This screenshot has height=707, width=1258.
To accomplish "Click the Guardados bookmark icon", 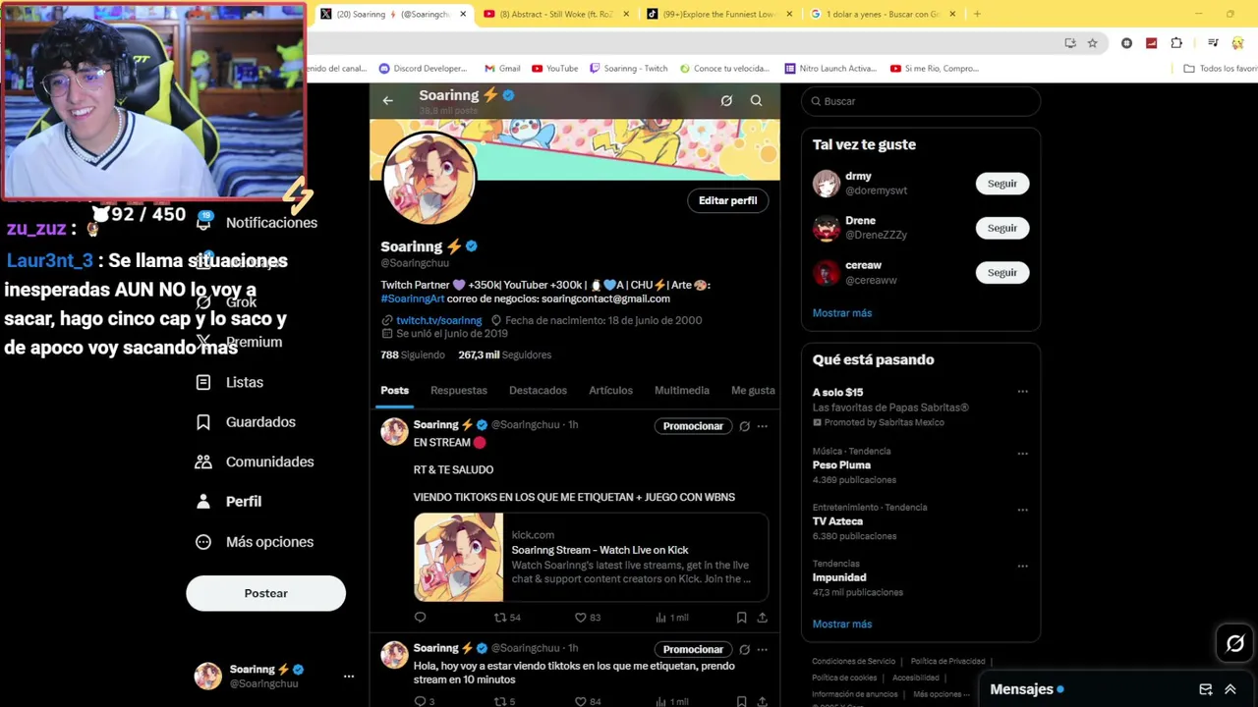I will pos(203,422).
